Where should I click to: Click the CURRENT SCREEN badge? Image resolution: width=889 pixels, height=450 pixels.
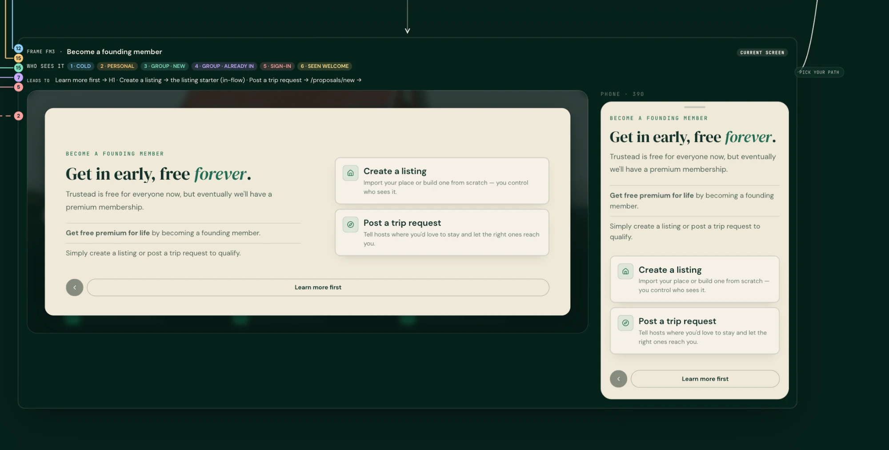tap(762, 52)
